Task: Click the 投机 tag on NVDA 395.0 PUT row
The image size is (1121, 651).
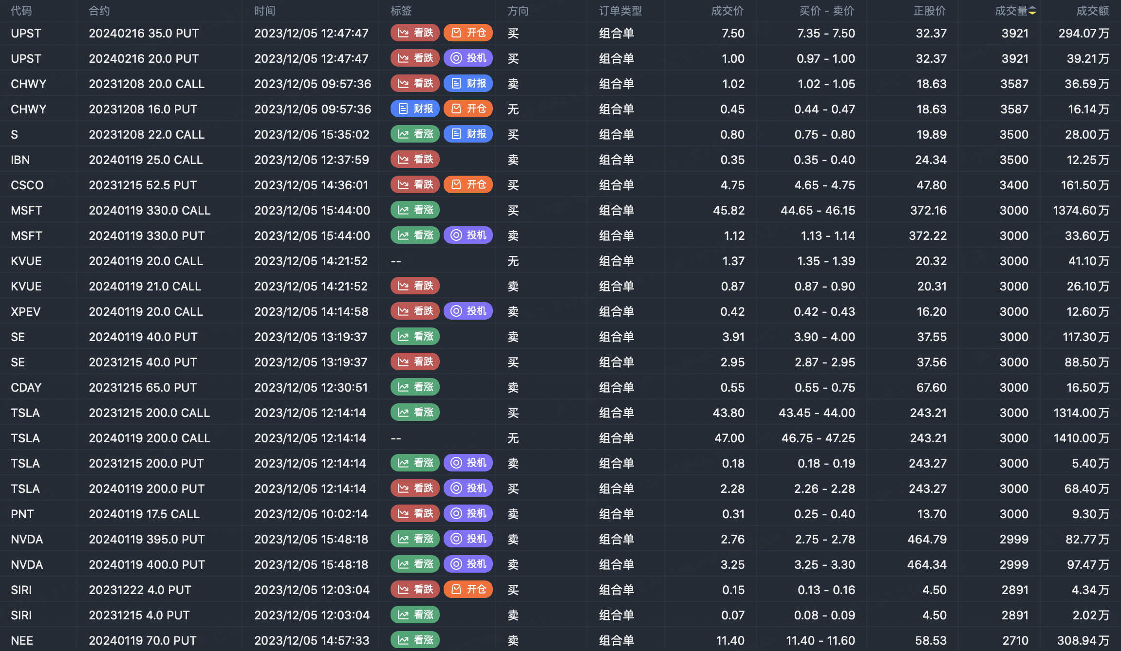Action: [468, 539]
